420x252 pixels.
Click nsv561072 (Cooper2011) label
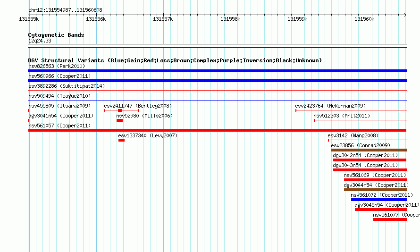click(382, 195)
